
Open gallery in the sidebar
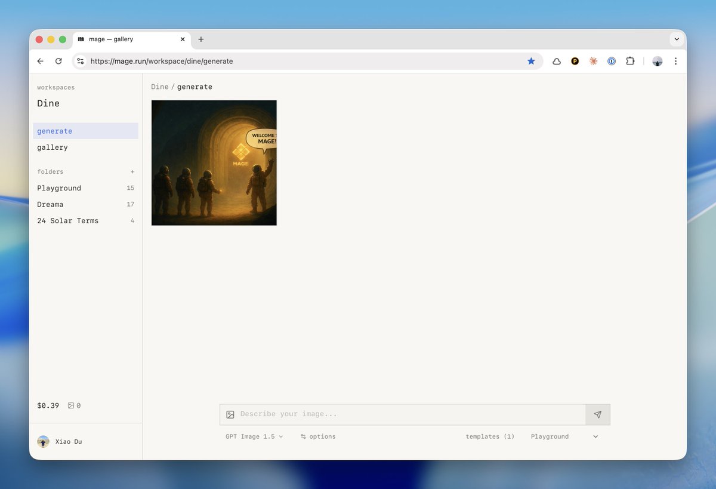(x=86, y=147)
